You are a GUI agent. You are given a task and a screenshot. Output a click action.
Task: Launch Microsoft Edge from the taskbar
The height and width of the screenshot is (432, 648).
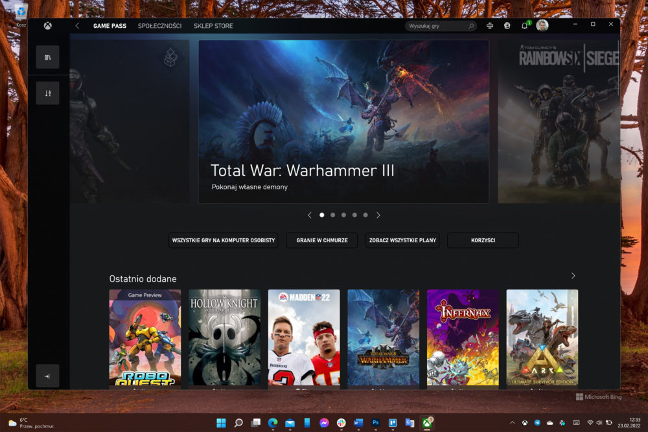coord(273,423)
